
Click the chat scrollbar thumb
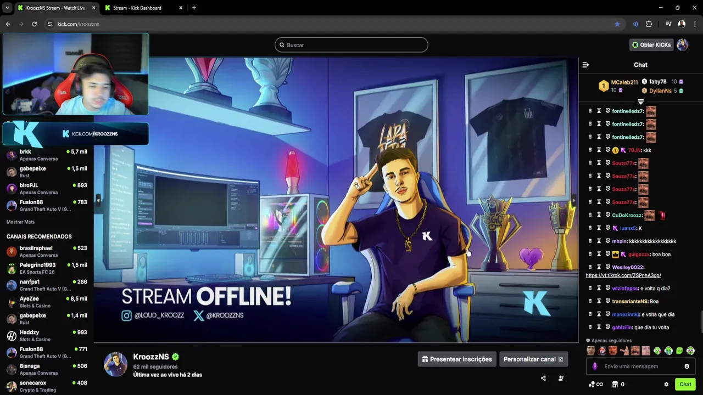pyautogui.click(x=701, y=322)
